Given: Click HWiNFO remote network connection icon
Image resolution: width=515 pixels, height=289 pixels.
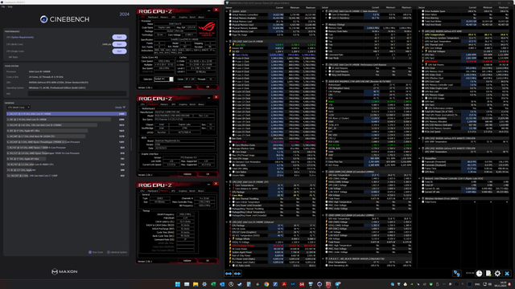Looking at the screenshot, I should [457, 273].
